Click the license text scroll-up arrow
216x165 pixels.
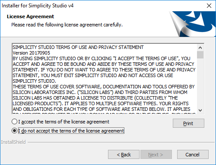(x=200, y=48)
